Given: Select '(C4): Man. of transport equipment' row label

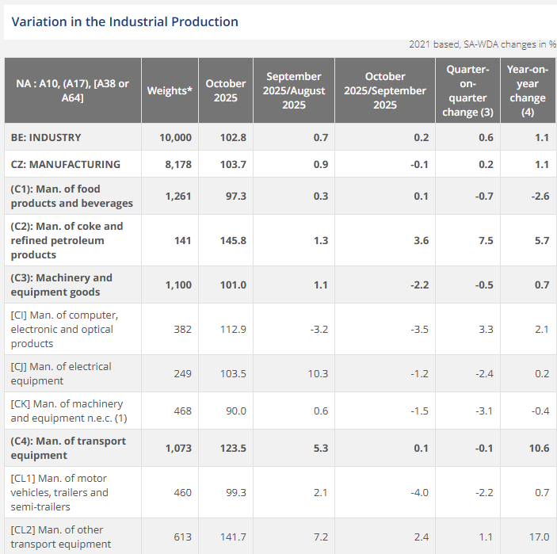Looking at the screenshot, I should point(68,448).
